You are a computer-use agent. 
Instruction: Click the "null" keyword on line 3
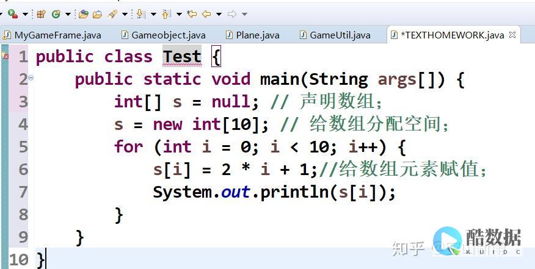[231, 102]
